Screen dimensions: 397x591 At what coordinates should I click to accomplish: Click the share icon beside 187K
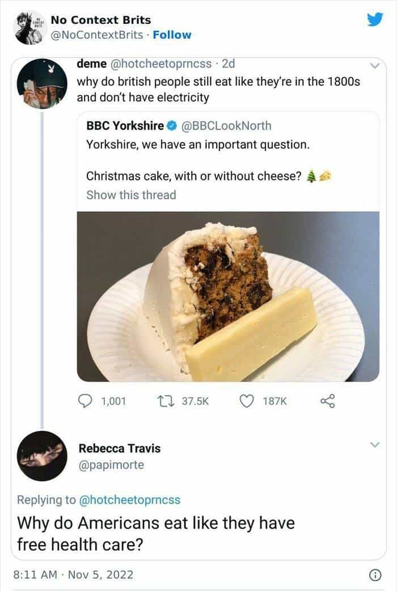tap(328, 401)
